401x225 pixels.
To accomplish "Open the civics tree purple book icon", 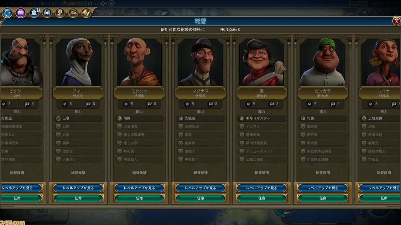I will [x=21, y=13].
